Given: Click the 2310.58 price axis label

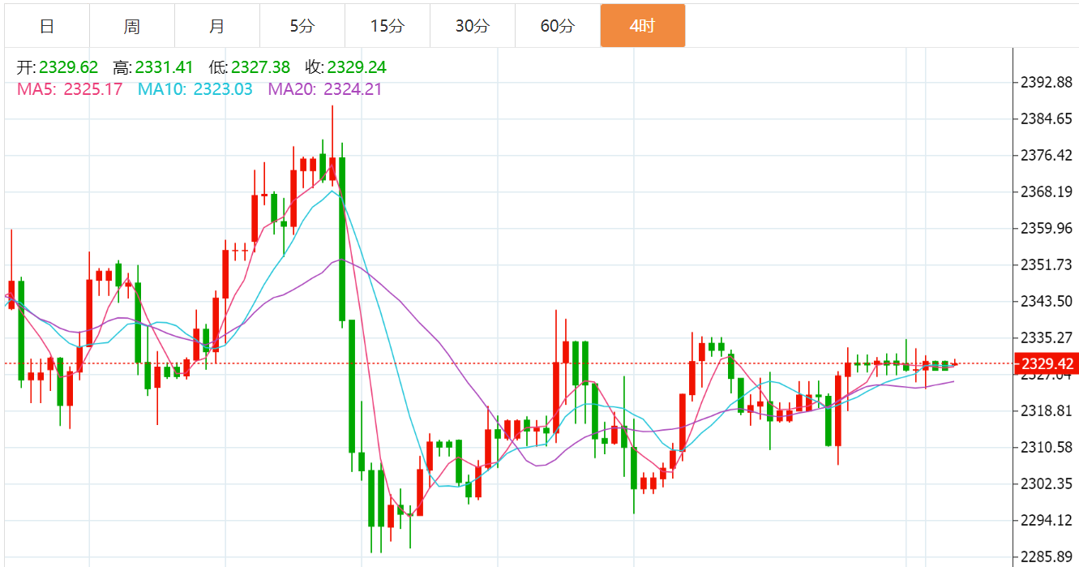Looking at the screenshot, I should pyautogui.click(x=1046, y=447).
